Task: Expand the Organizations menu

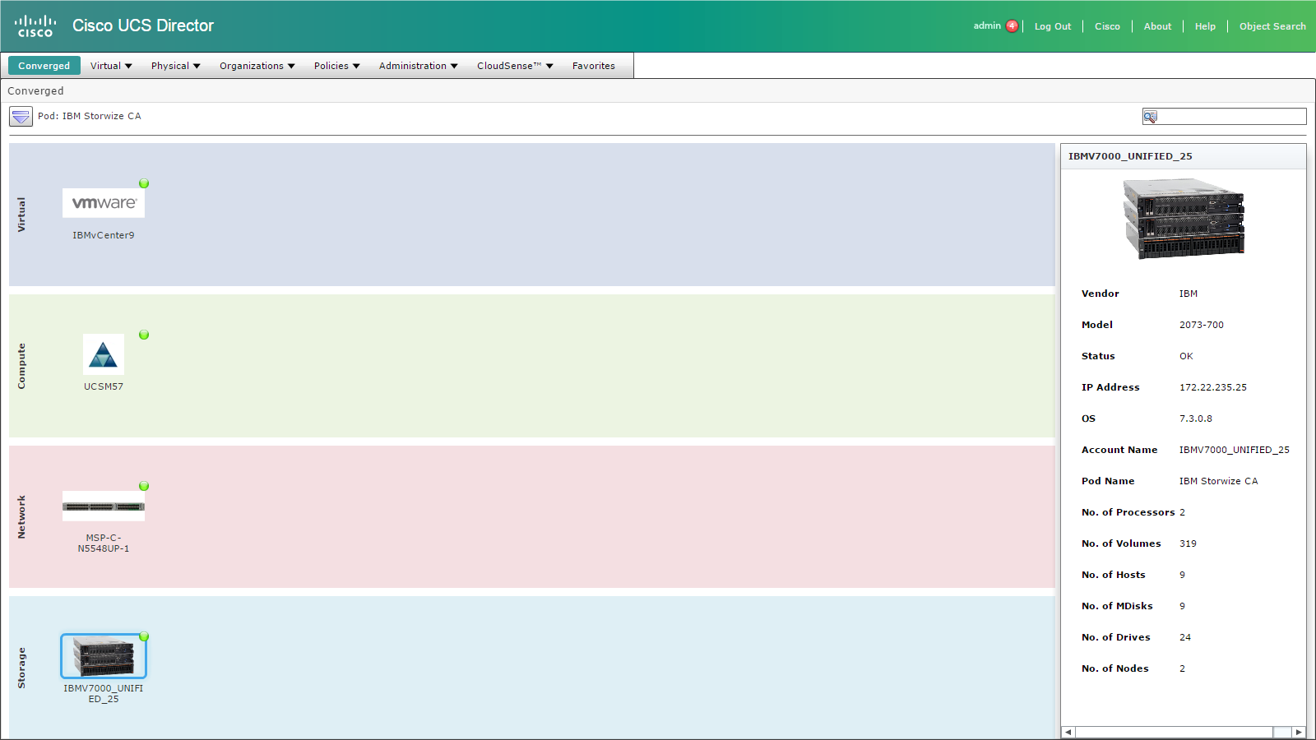Action: click(x=257, y=66)
